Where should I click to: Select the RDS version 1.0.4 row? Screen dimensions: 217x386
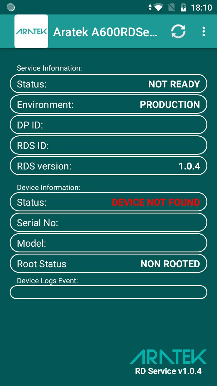click(x=108, y=166)
